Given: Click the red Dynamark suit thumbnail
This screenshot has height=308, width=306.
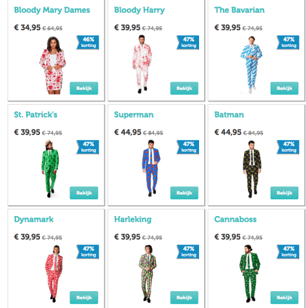Looking at the screenshot, I should click(x=54, y=274).
